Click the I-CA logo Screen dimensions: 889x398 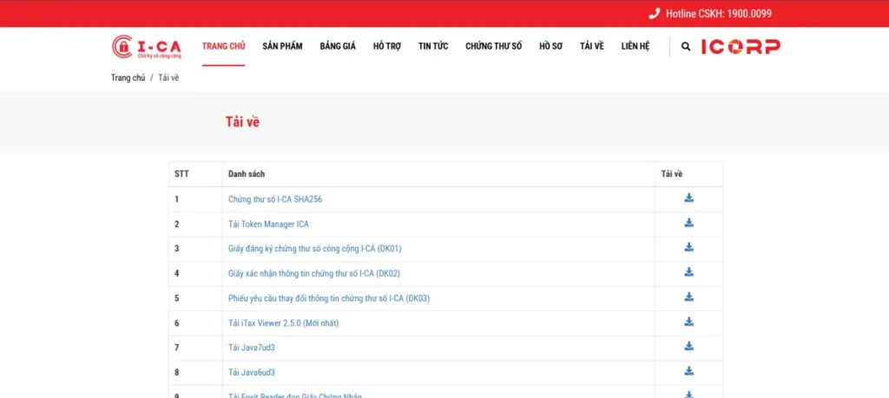[x=146, y=47]
